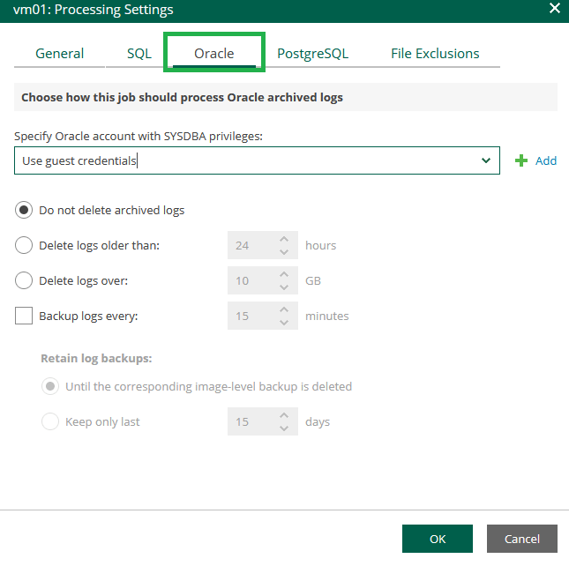Select Keep only last radio option
Screen dimensions: 569x566
pyautogui.click(x=50, y=421)
